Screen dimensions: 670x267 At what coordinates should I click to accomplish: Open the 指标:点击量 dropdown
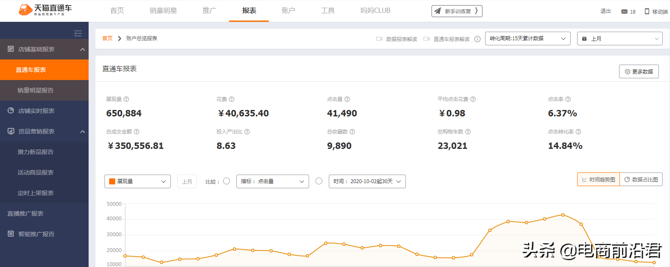click(272, 181)
